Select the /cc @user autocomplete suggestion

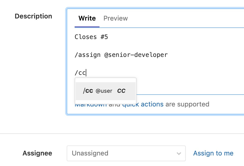(x=105, y=91)
